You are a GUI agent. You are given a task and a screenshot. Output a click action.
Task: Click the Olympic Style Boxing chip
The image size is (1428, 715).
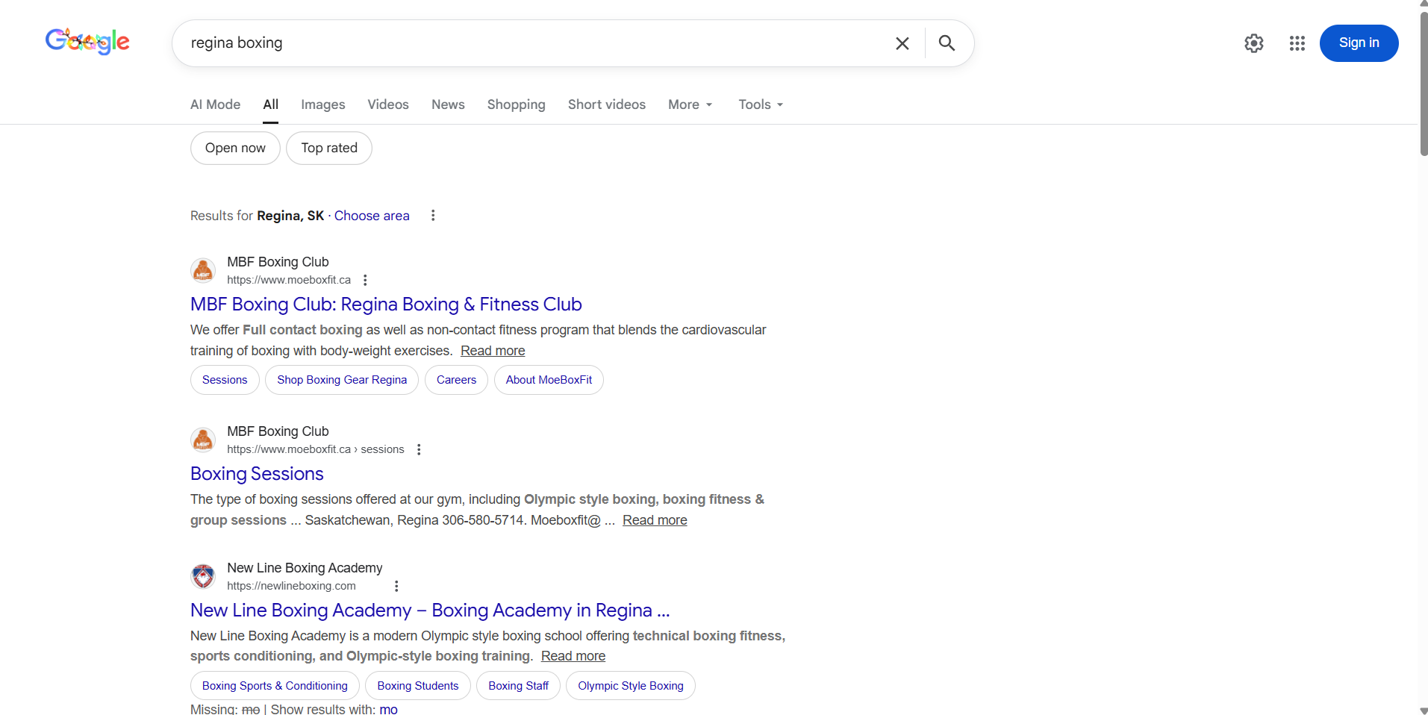click(631, 686)
